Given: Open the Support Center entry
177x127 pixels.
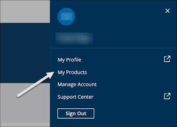Looking at the screenshot, I should (75, 97).
